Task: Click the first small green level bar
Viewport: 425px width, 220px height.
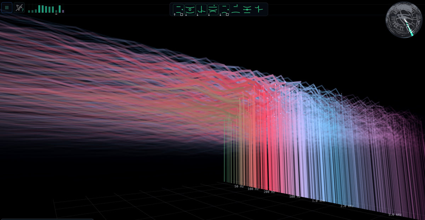Action: tap(29, 11)
